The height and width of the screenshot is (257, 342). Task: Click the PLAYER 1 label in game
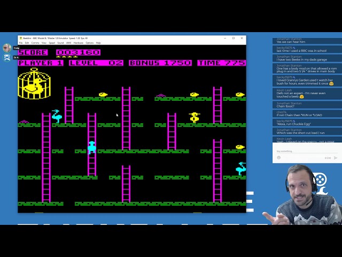tap(41, 63)
